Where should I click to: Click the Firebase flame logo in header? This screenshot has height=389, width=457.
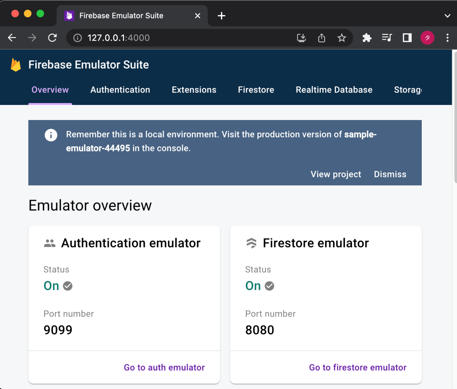point(16,65)
